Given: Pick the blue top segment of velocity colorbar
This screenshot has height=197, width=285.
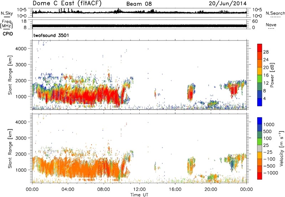Looking at the screenshot, I should [260, 121].
